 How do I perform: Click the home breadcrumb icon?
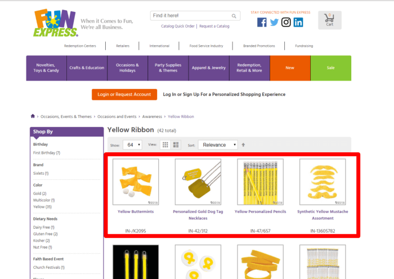click(33, 117)
